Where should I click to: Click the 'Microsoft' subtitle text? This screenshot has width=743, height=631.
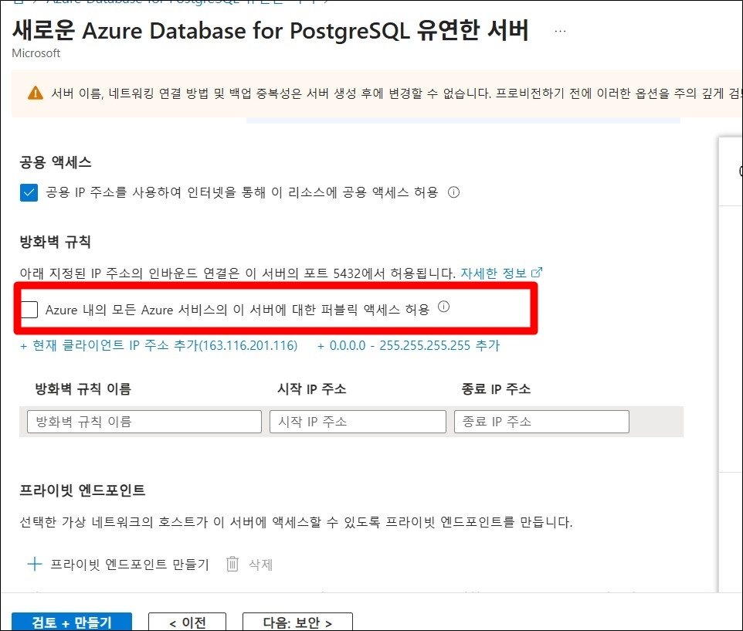click(36, 53)
